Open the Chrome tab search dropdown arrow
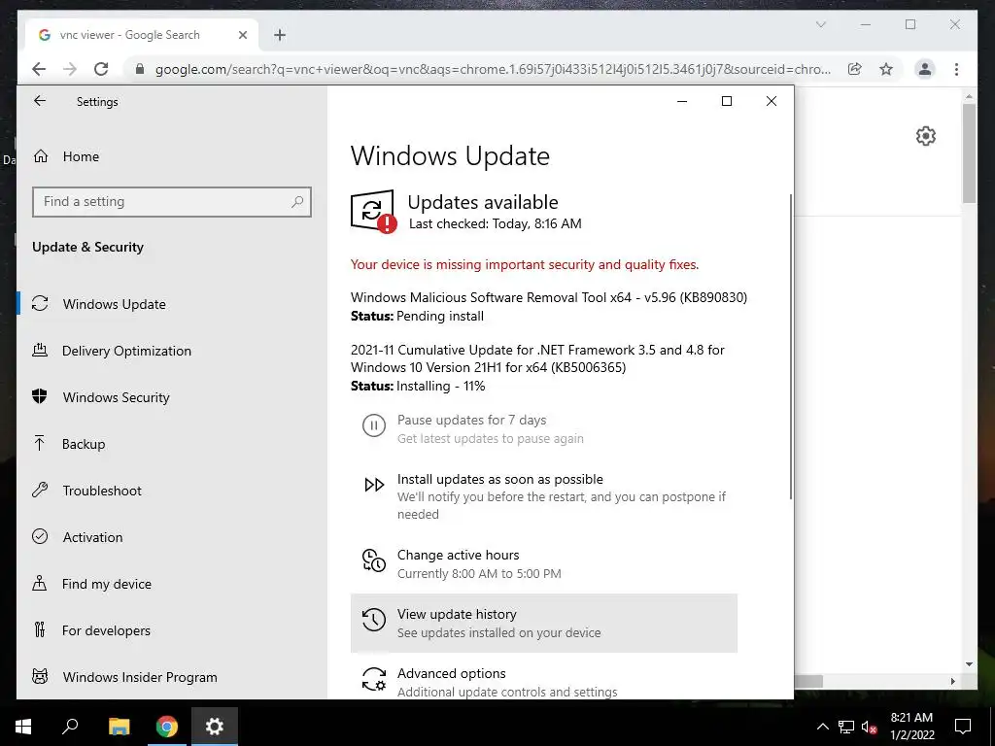Image resolution: width=995 pixels, height=746 pixels. click(820, 24)
